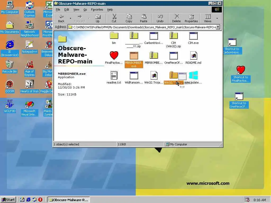Click Hearts of Iron desktop shortcut
Screen dimensions: 271x203
(29, 87)
